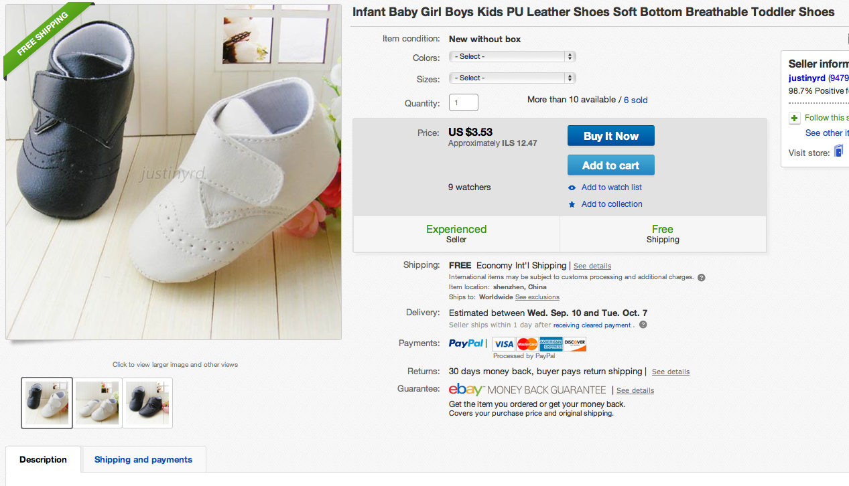
Task: Select the Description tab
Action: point(44,460)
